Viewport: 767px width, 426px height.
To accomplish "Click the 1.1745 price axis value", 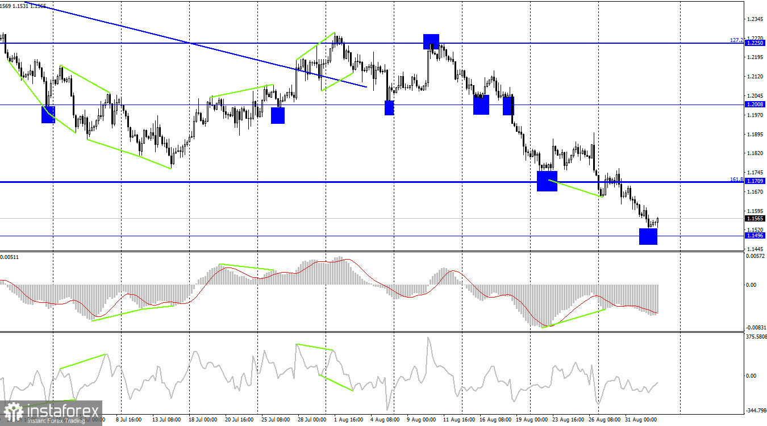I will point(756,173).
